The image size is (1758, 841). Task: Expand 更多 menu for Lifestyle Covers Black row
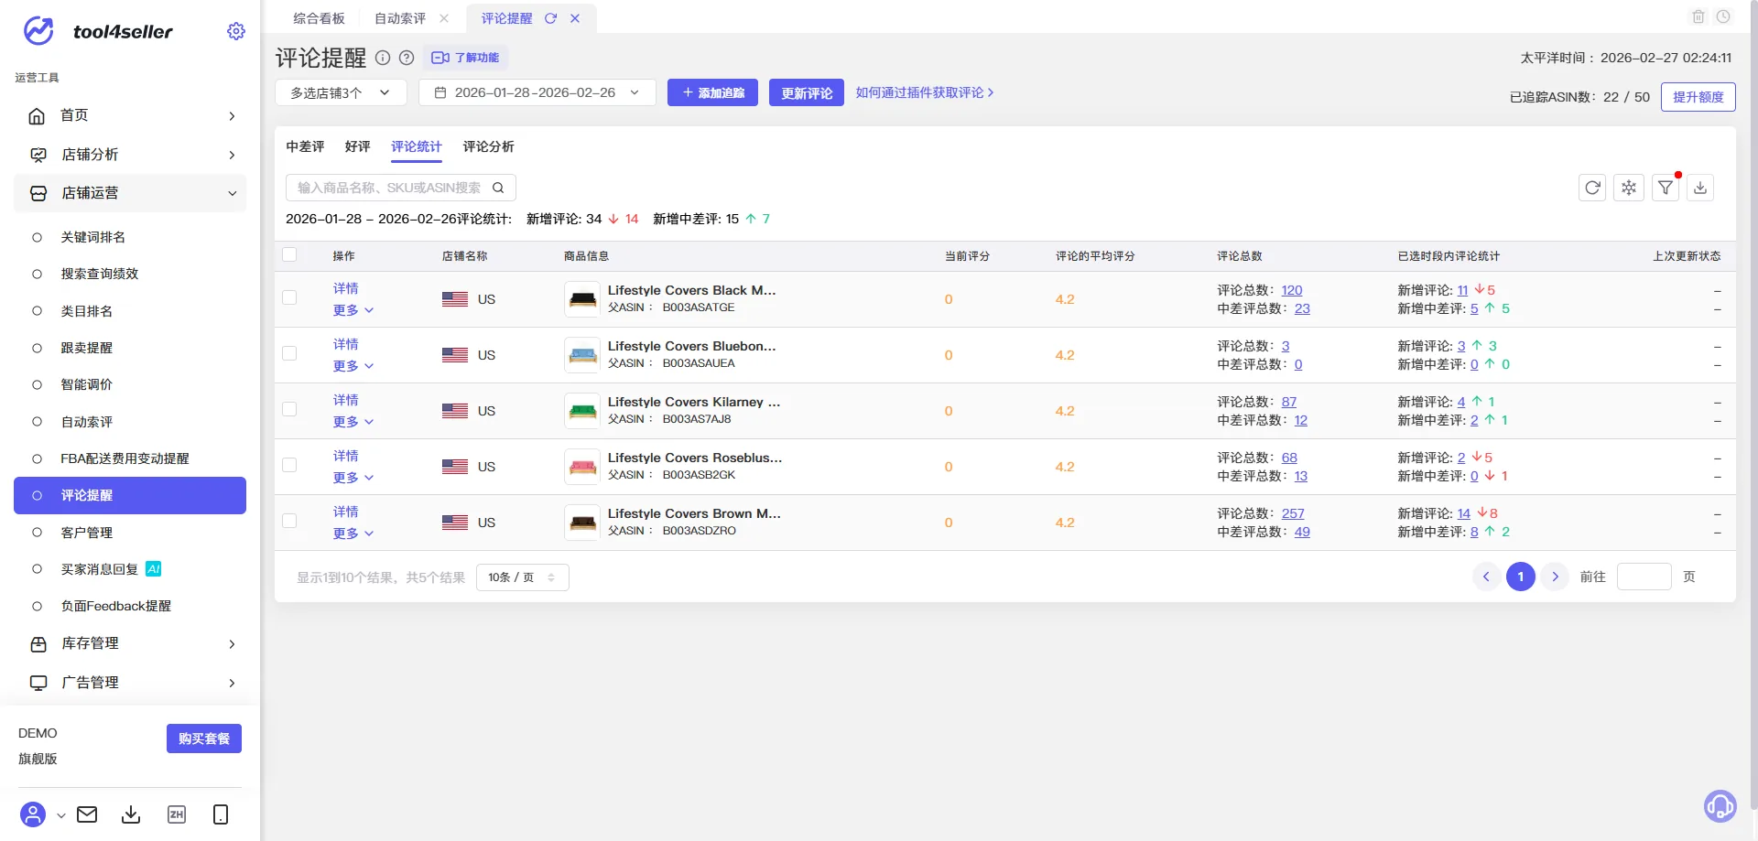(353, 310)
